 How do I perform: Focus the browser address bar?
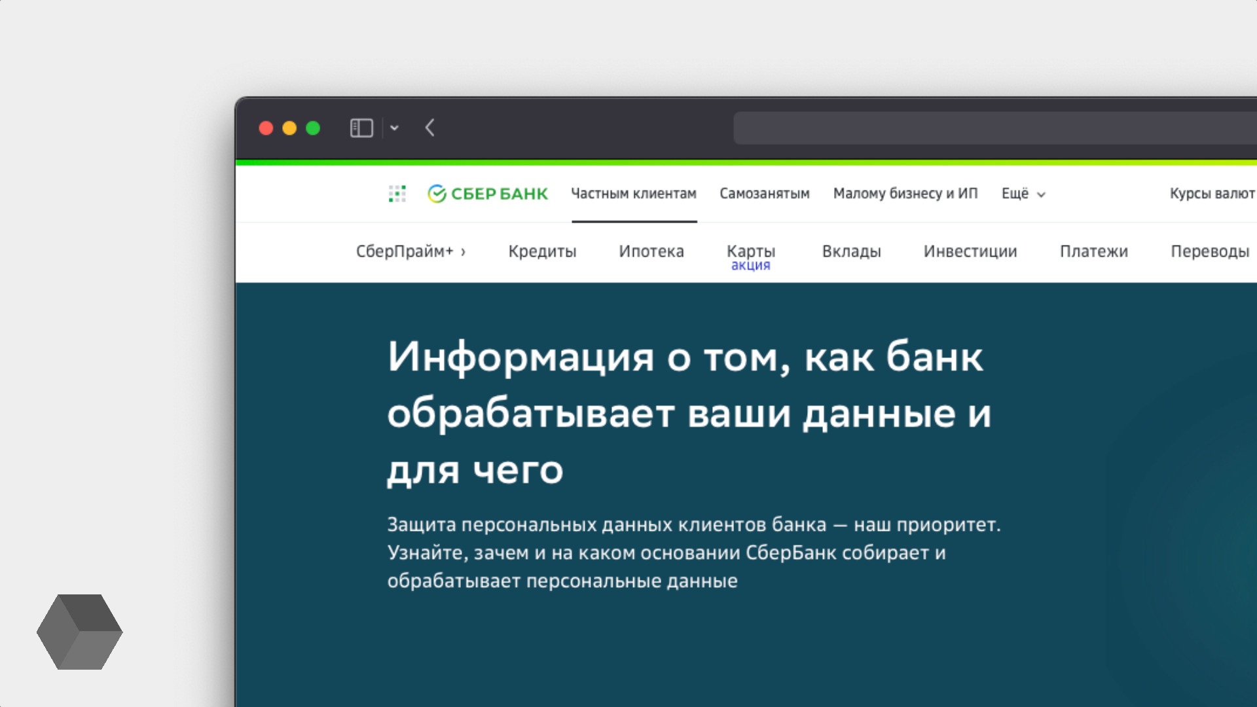point(995,128)
